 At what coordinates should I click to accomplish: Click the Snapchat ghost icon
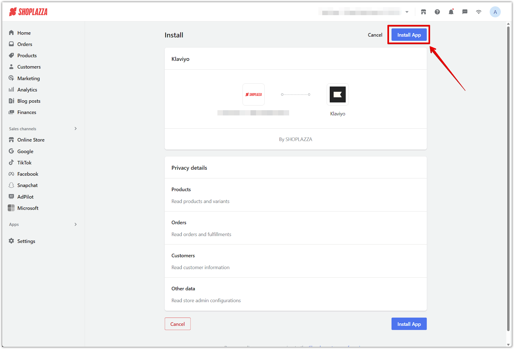tap(12, 185)
